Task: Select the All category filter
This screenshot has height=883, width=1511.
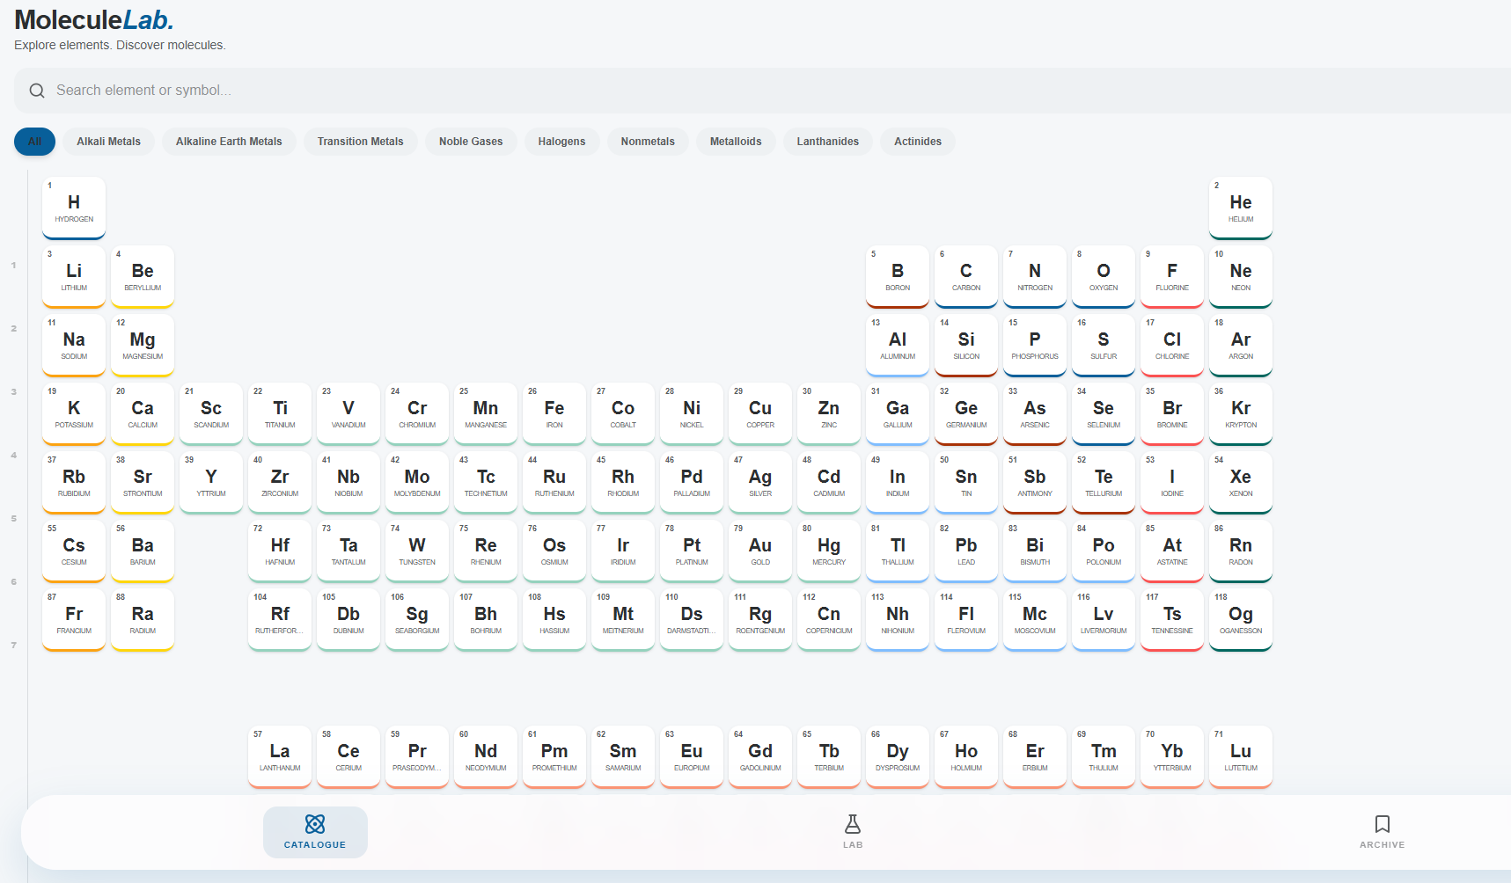Action: [x=34, y=142]
